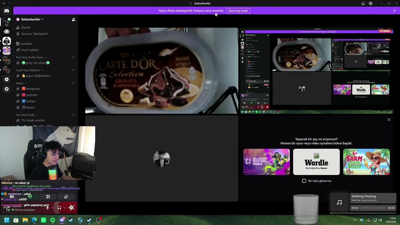
Task: Collapse the 'Canlı Yayın Bildirim' category
Action: (x=29, y=70)
